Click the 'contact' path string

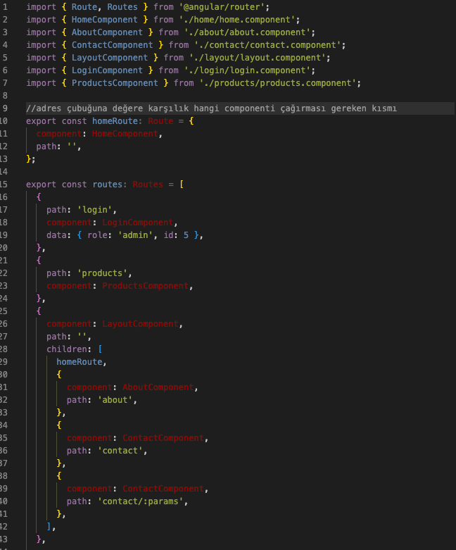(120, 451)
